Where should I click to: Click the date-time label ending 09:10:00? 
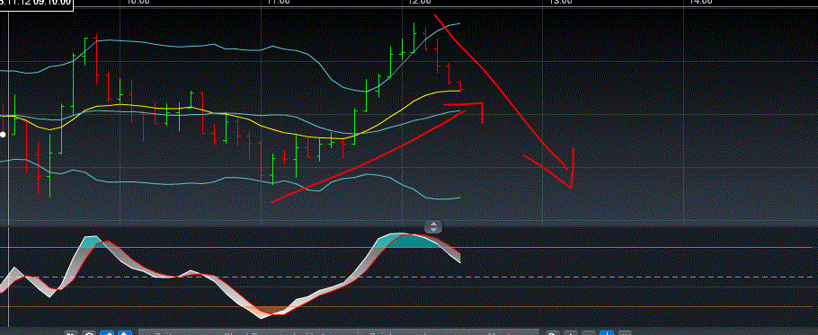pos(35,4)
